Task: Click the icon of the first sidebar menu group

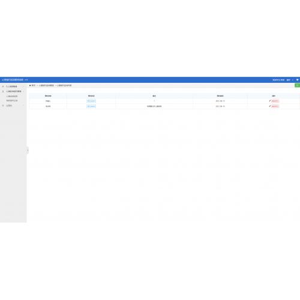Action: (3, 86)
